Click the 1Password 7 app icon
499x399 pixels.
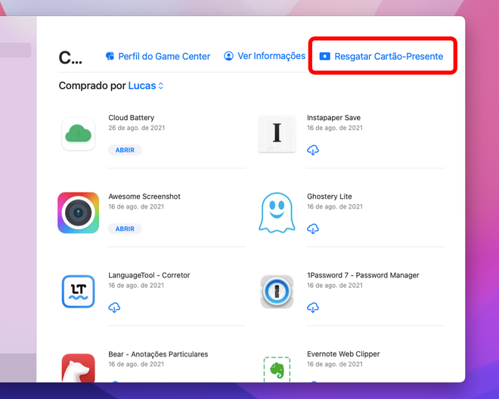[277, 292]
